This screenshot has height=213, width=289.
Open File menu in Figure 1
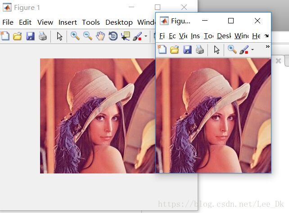[8, 22]
